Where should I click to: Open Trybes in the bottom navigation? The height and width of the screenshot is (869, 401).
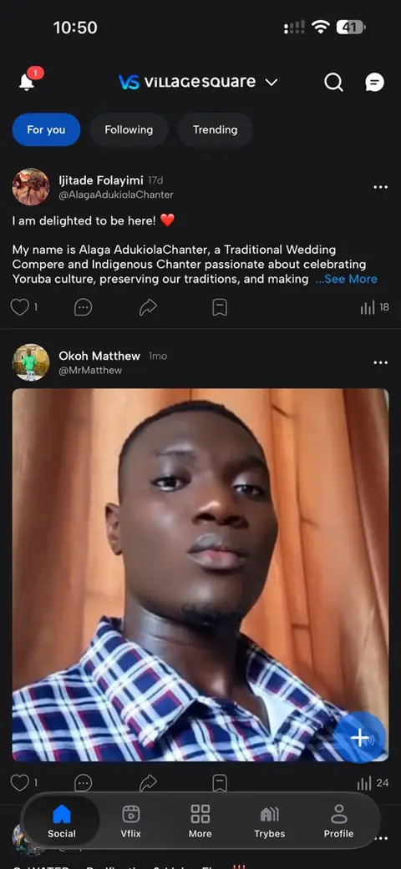[x=270, y=821]
